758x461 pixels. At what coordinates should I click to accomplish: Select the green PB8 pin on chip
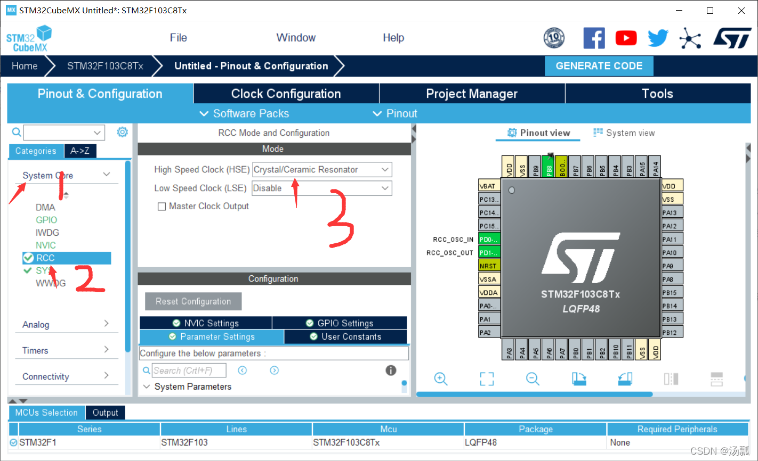point(549,167)
